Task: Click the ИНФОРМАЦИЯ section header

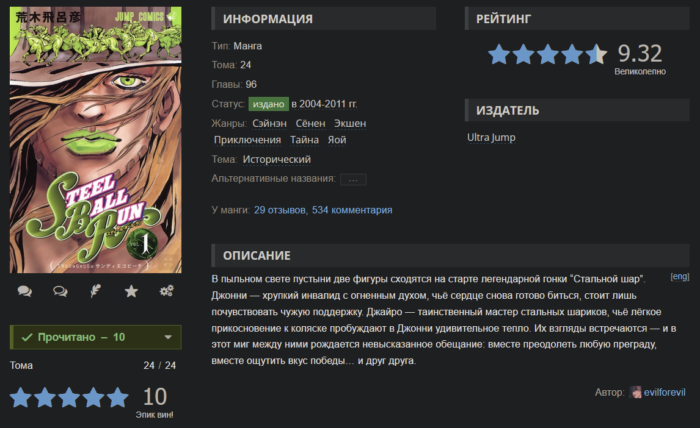Action: 324,19
